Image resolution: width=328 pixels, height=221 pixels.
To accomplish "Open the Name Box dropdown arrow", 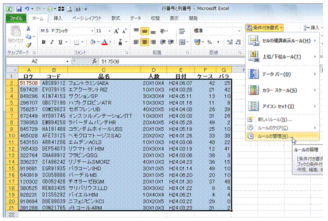I will pyautogui.click(x=67, y=61).
